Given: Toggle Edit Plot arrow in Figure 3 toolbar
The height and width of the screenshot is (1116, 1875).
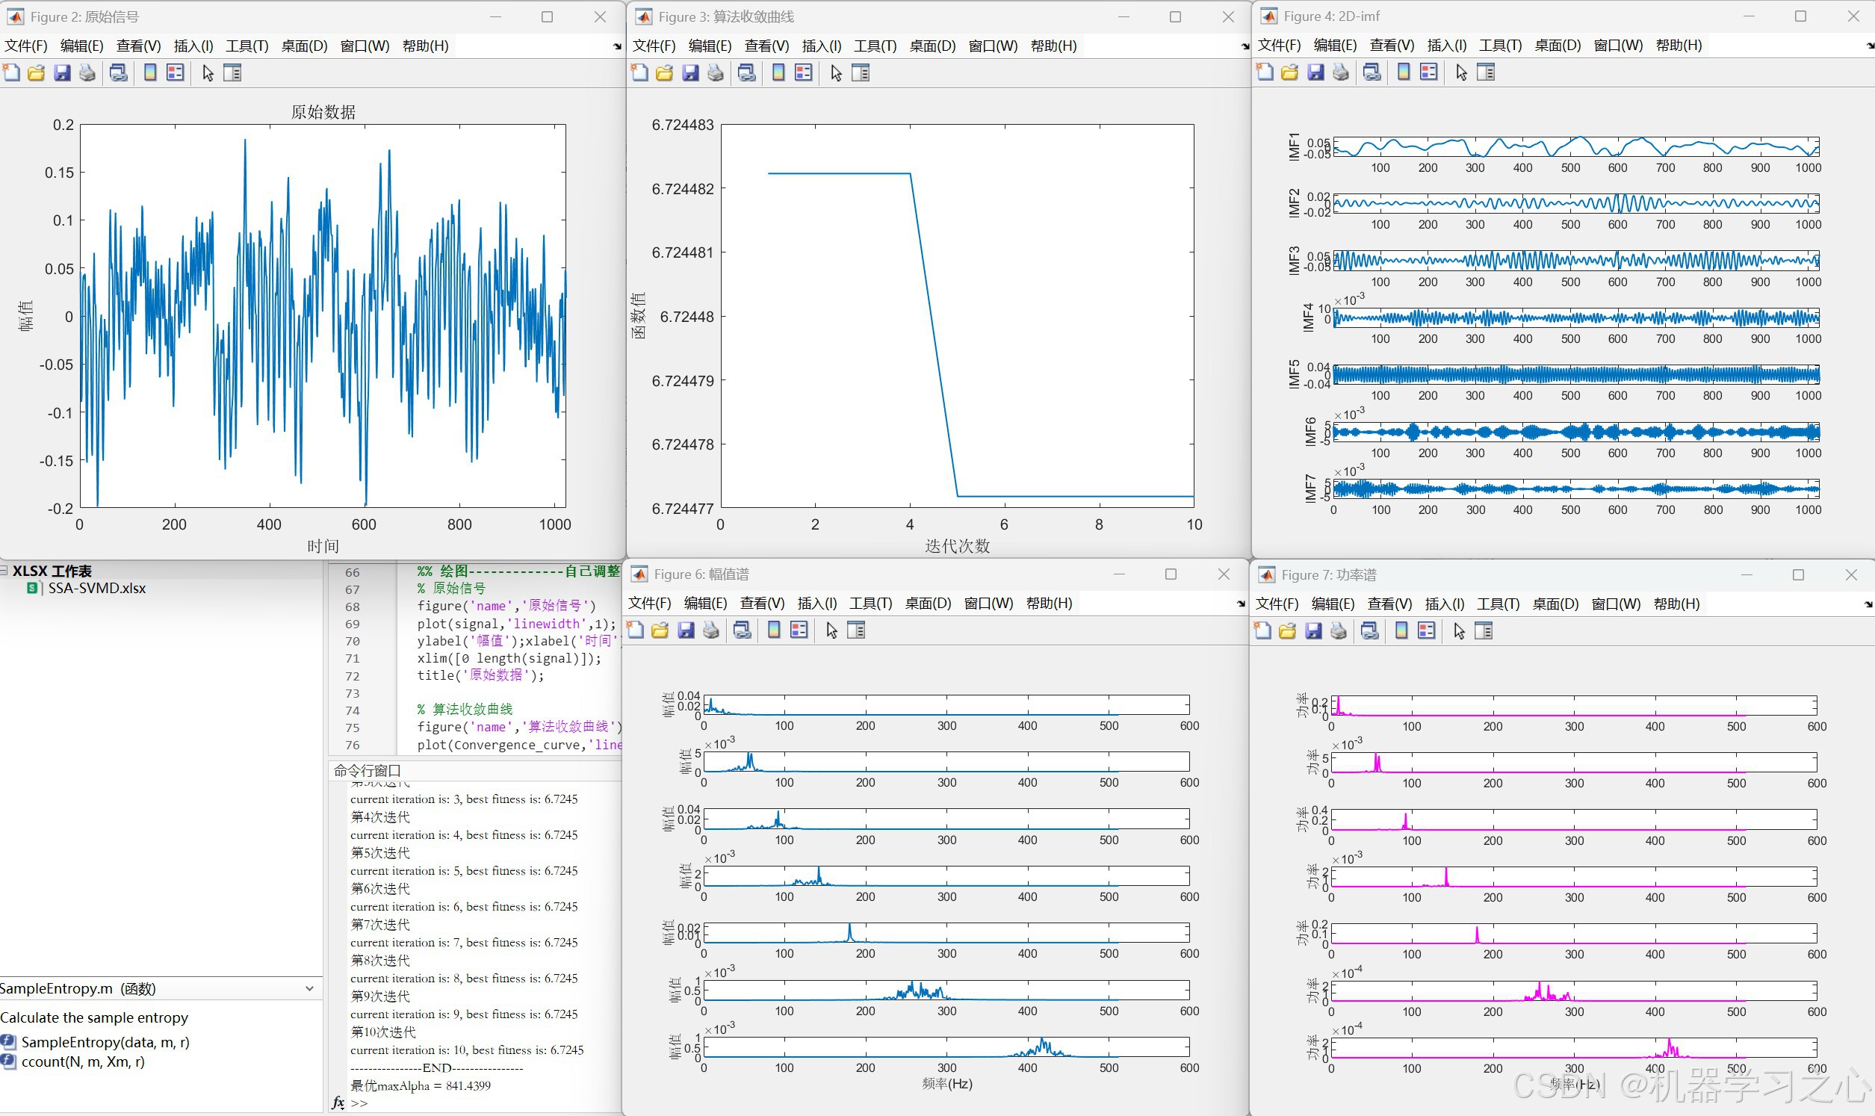Looking at the screenshot, I should 836,73.
